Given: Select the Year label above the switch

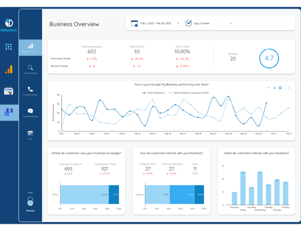Looking at the screenshot, I should point(30,192).
